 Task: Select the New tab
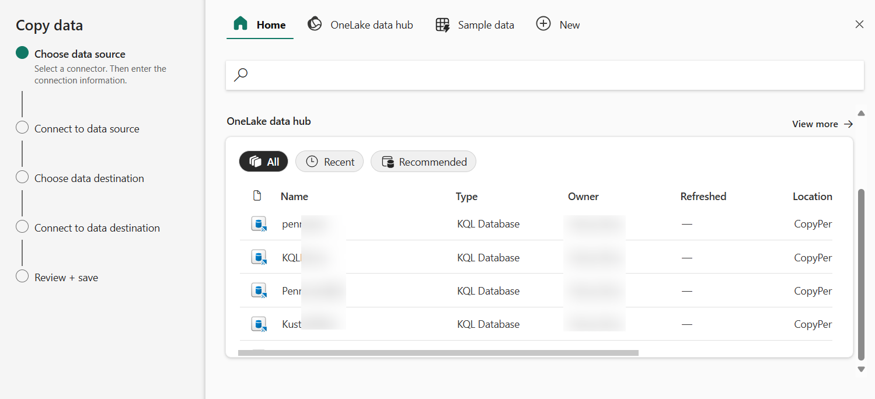coord(558,25)
